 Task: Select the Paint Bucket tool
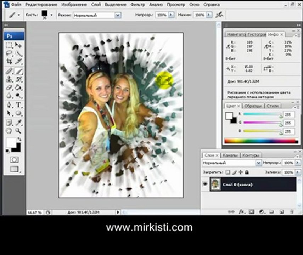point(18,87)
